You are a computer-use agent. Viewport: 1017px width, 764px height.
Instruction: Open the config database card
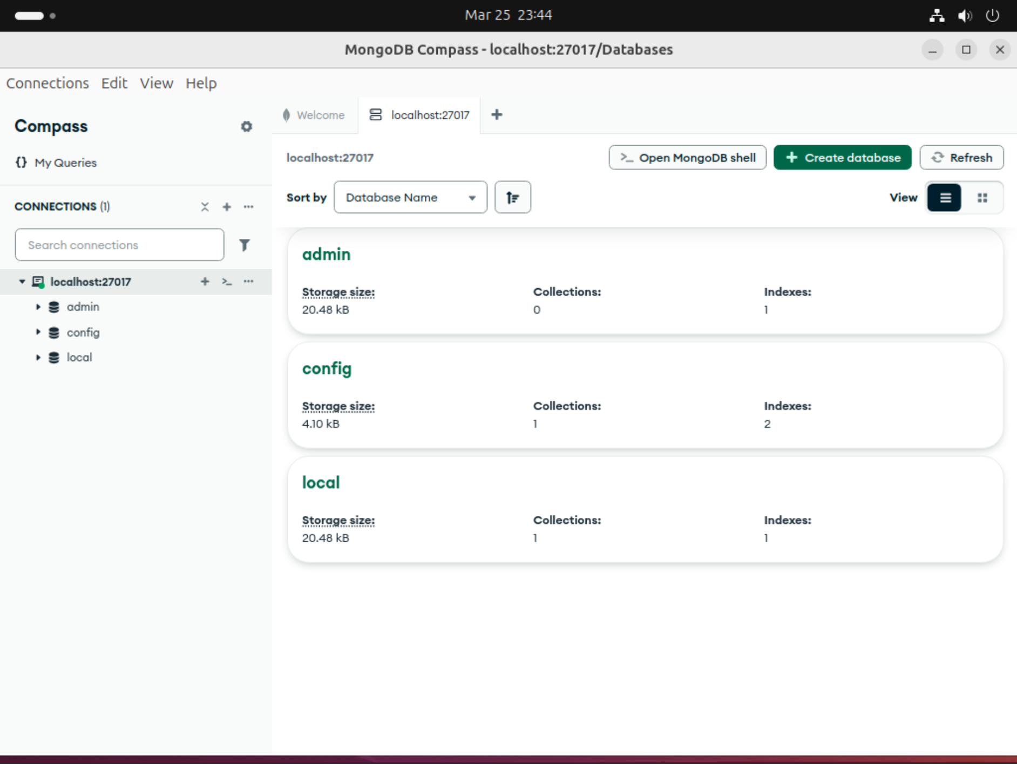326,369
